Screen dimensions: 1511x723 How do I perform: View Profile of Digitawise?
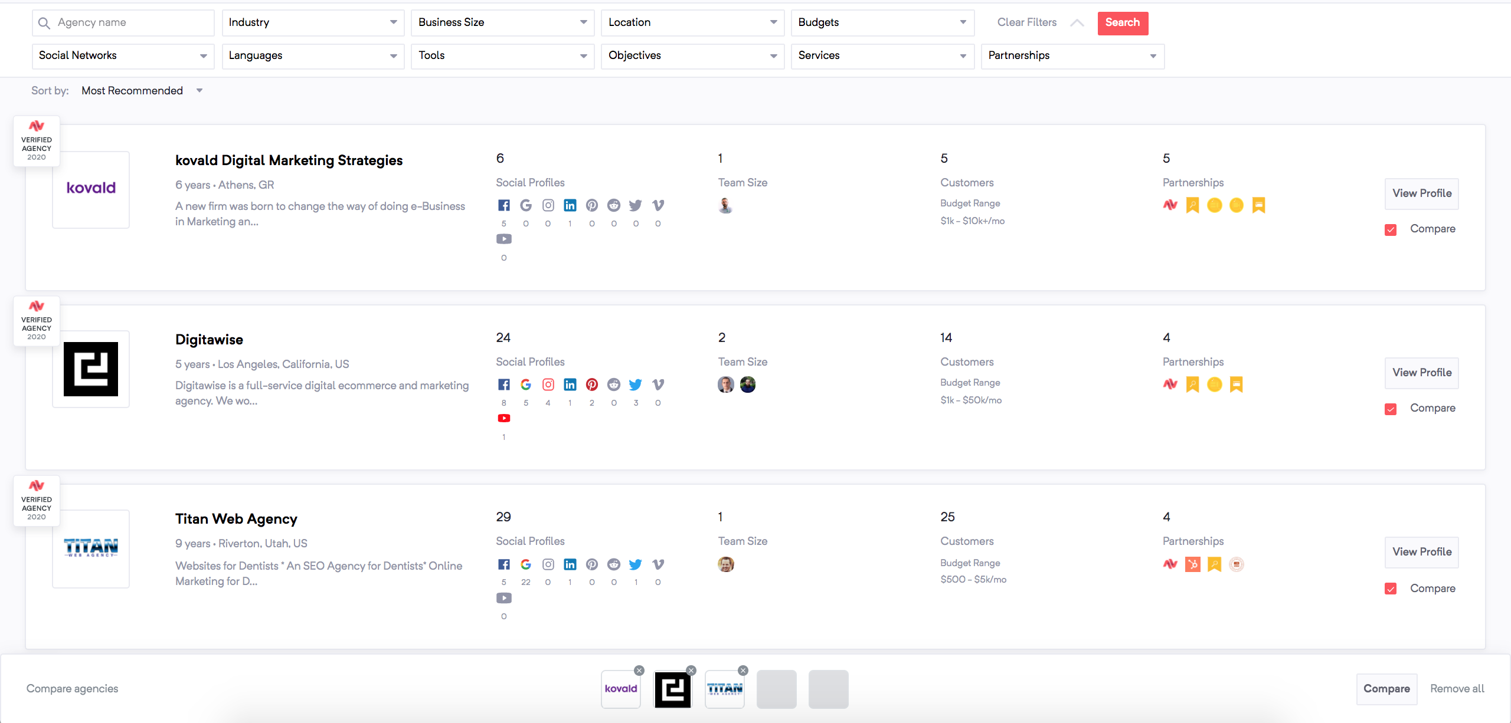[1421, 373]
